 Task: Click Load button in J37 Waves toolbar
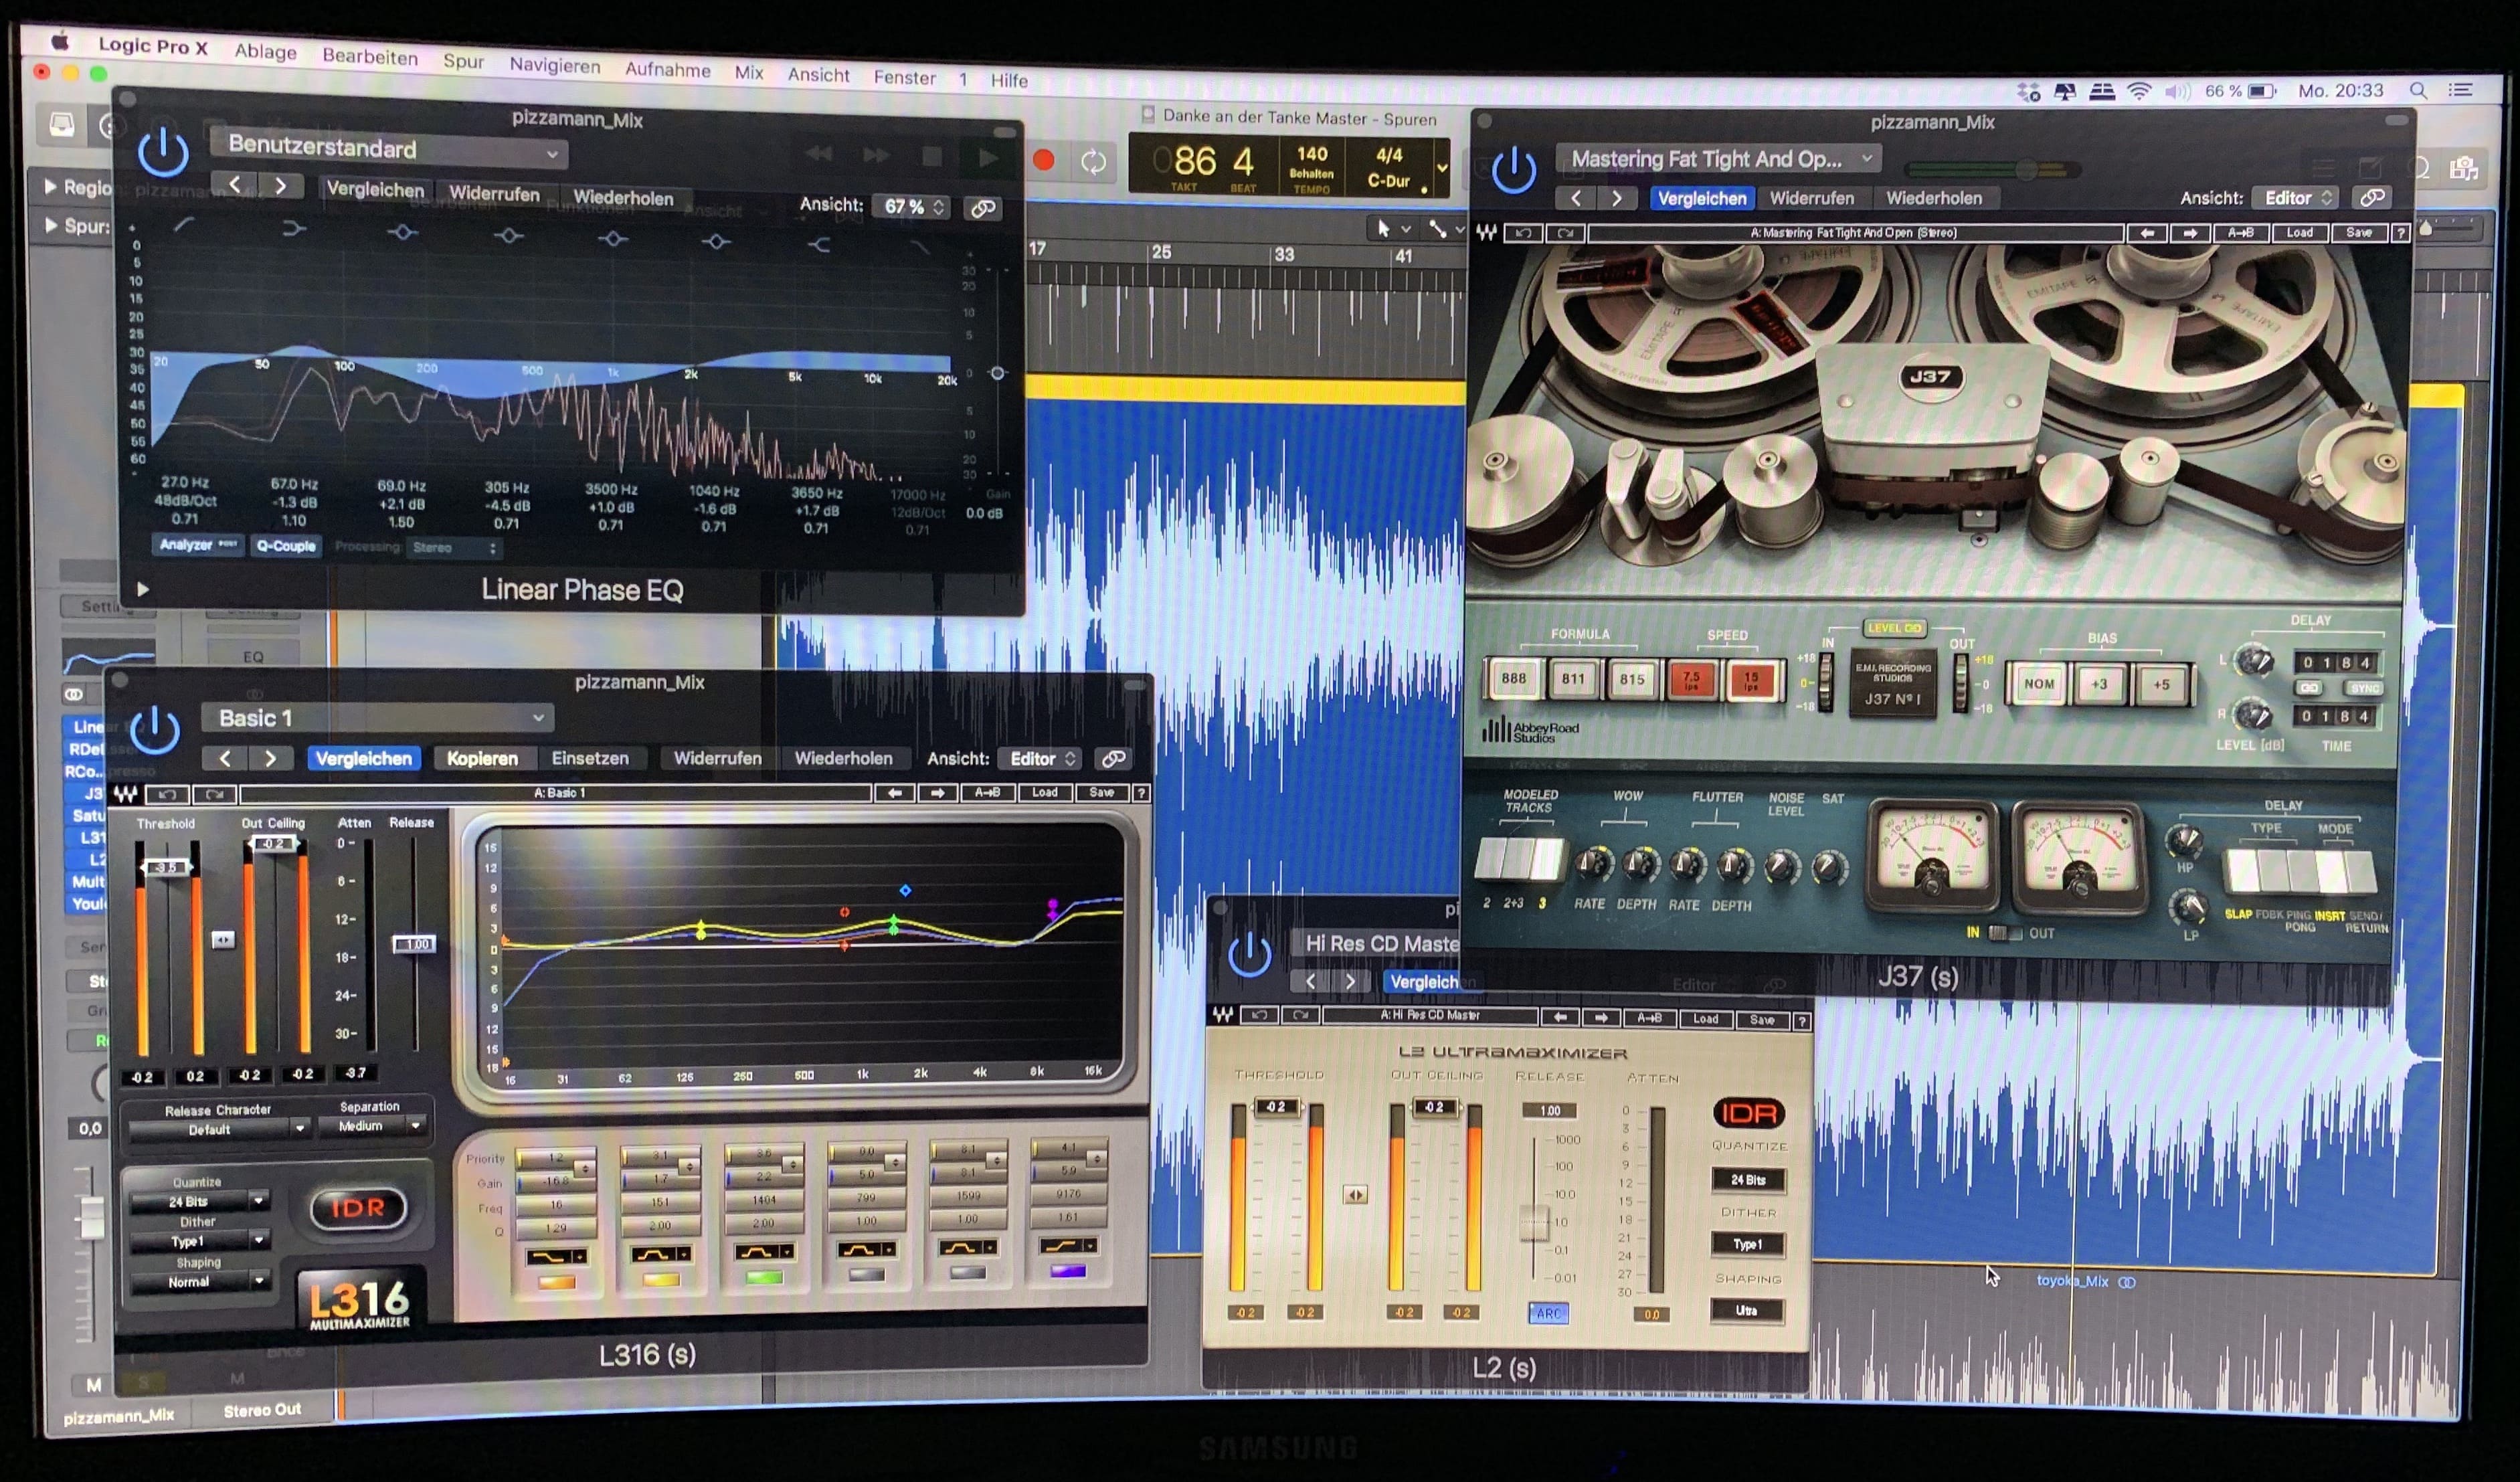pos(2299,232)
